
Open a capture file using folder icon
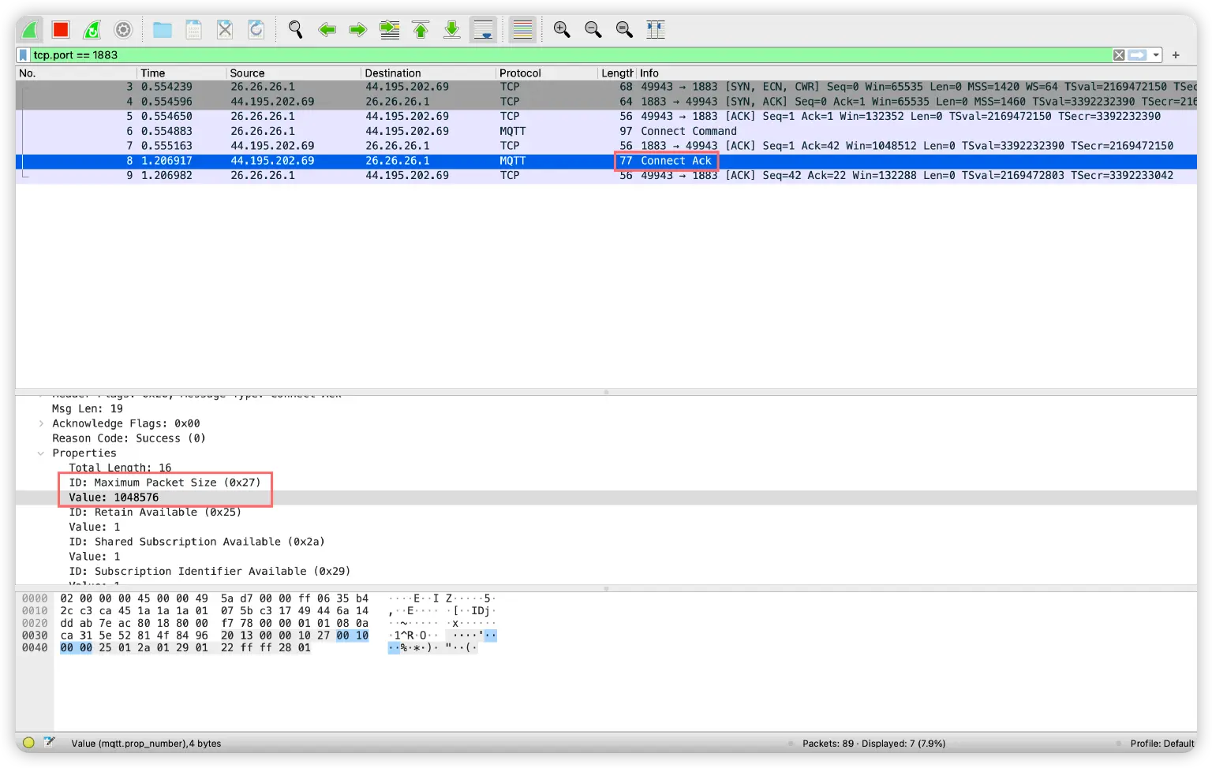coord(162,29)
